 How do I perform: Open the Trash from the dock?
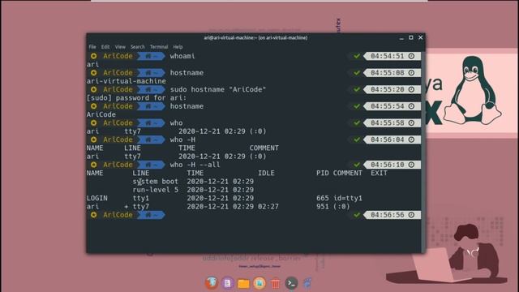click(x=275, y=283)
